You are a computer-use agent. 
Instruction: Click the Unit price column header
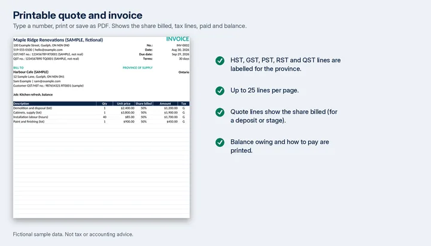(x=124, y=104)
